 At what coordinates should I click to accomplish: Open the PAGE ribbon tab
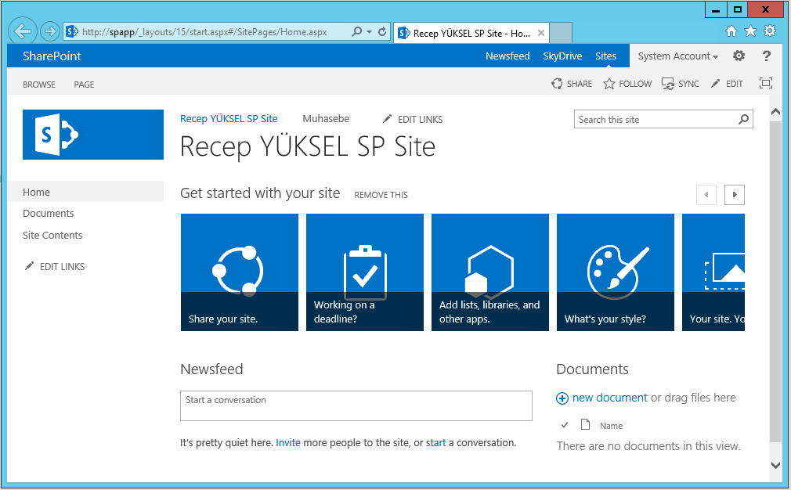coord(84,85)
